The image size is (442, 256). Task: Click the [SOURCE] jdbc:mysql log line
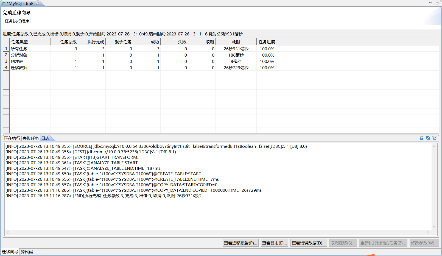point(156,146)
